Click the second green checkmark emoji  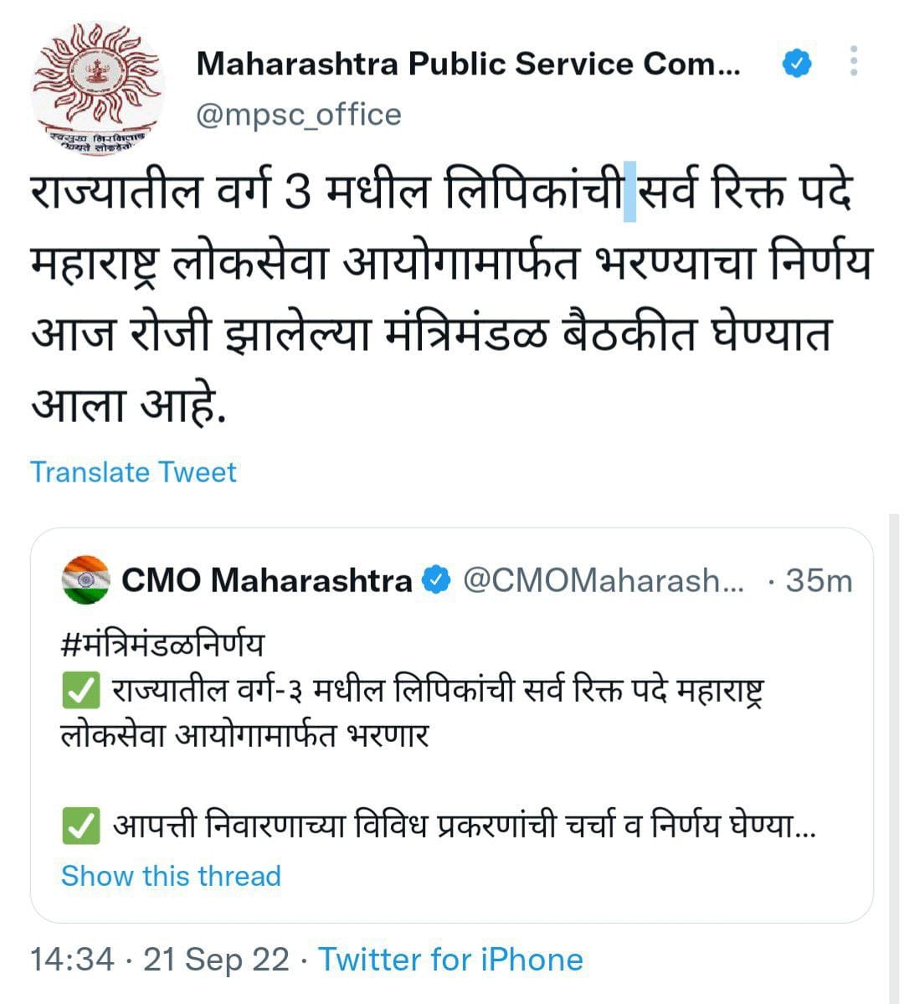[x=81, y=826]
